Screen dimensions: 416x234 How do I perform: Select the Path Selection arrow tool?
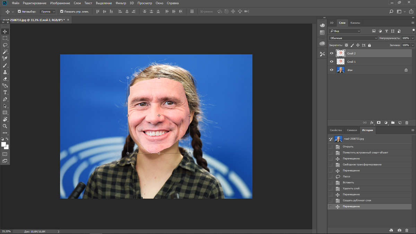[x=5, y=106]
